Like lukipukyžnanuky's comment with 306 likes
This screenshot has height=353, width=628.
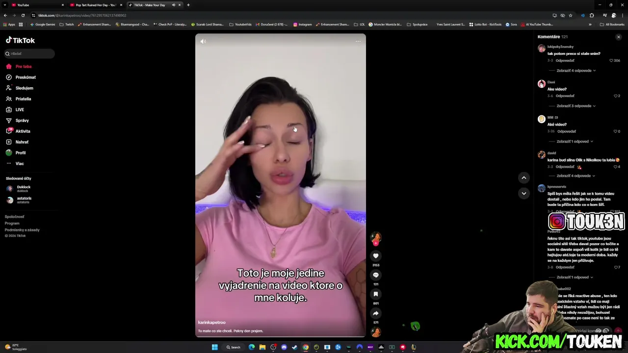[611, 60]
